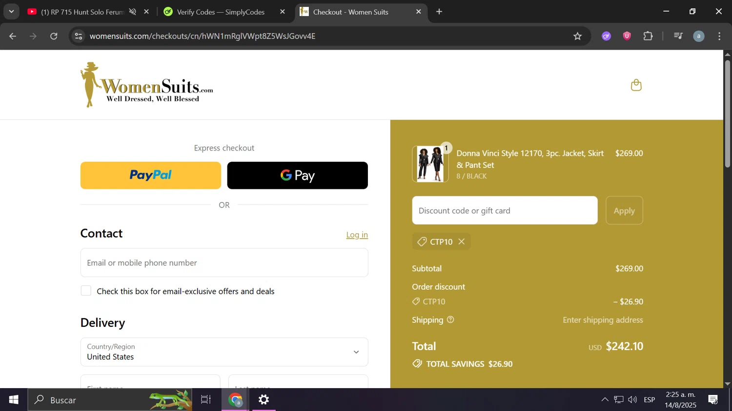View site information icon in address bar
The height and width of the screenshot is (411, 732).
(x=79, y=36)
